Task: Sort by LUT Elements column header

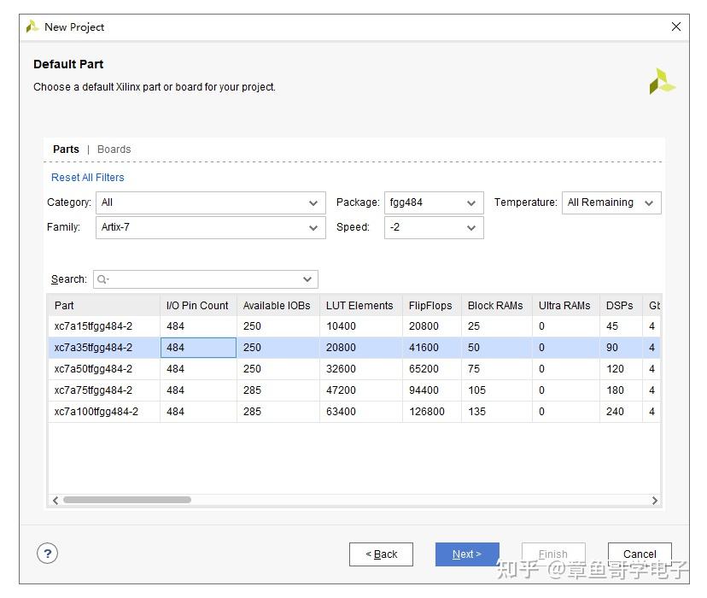Action: pyautogui.click(x=359, y=306)
